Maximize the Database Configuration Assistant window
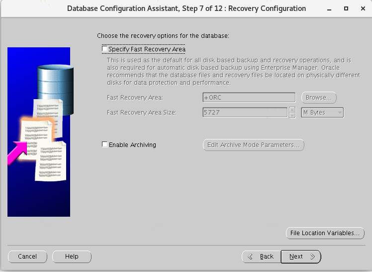Image resolution: width=372 pixels, height=272 pixels. pos(346,8)
